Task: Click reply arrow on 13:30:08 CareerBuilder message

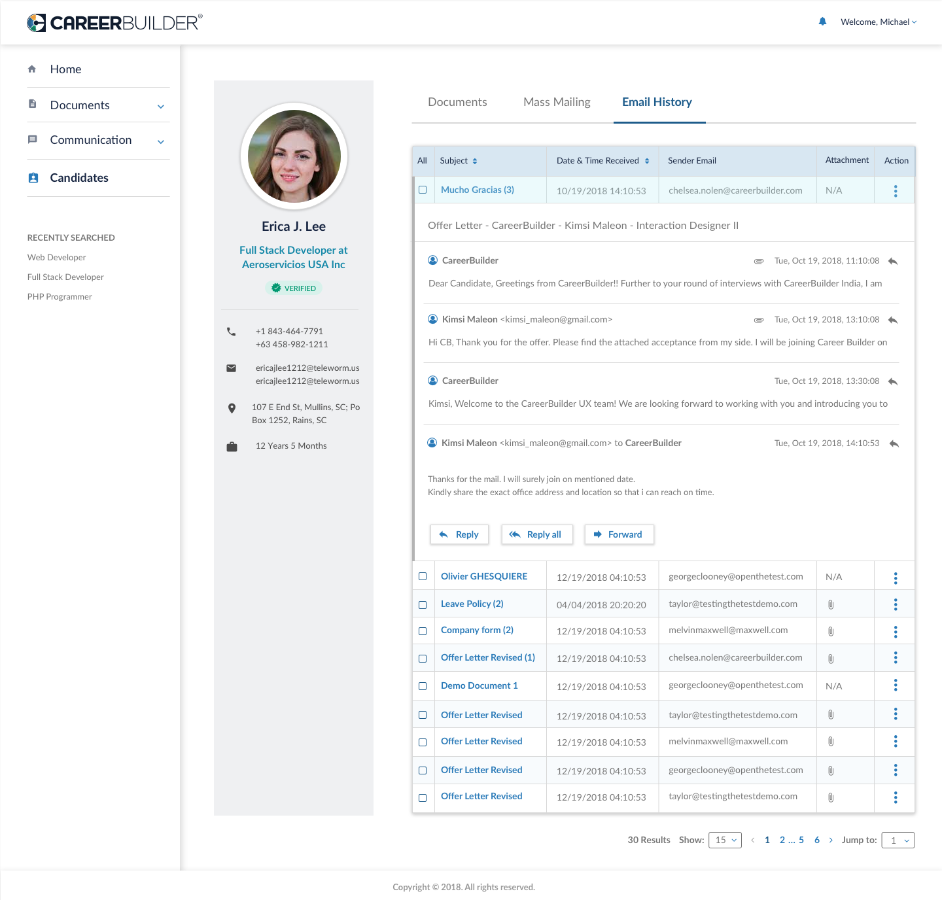Action: pyautogui.click(x=893, y=381)
